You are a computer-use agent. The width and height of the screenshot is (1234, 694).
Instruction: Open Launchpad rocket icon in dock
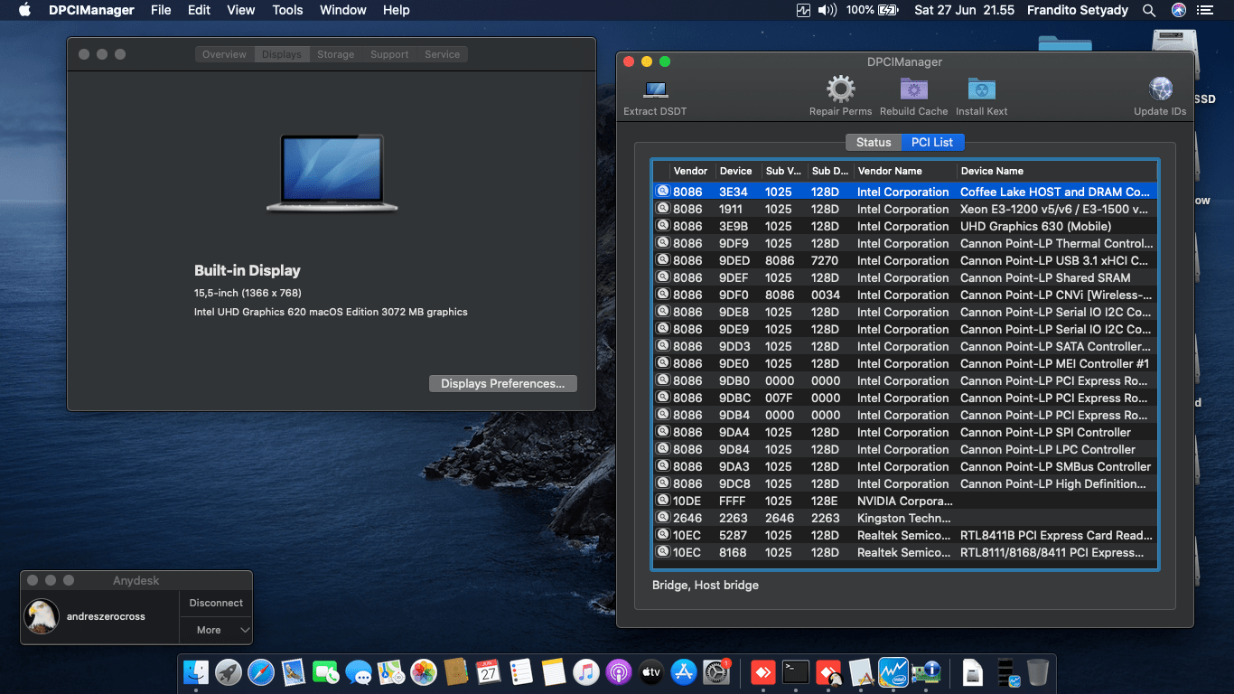pos(229,672)
